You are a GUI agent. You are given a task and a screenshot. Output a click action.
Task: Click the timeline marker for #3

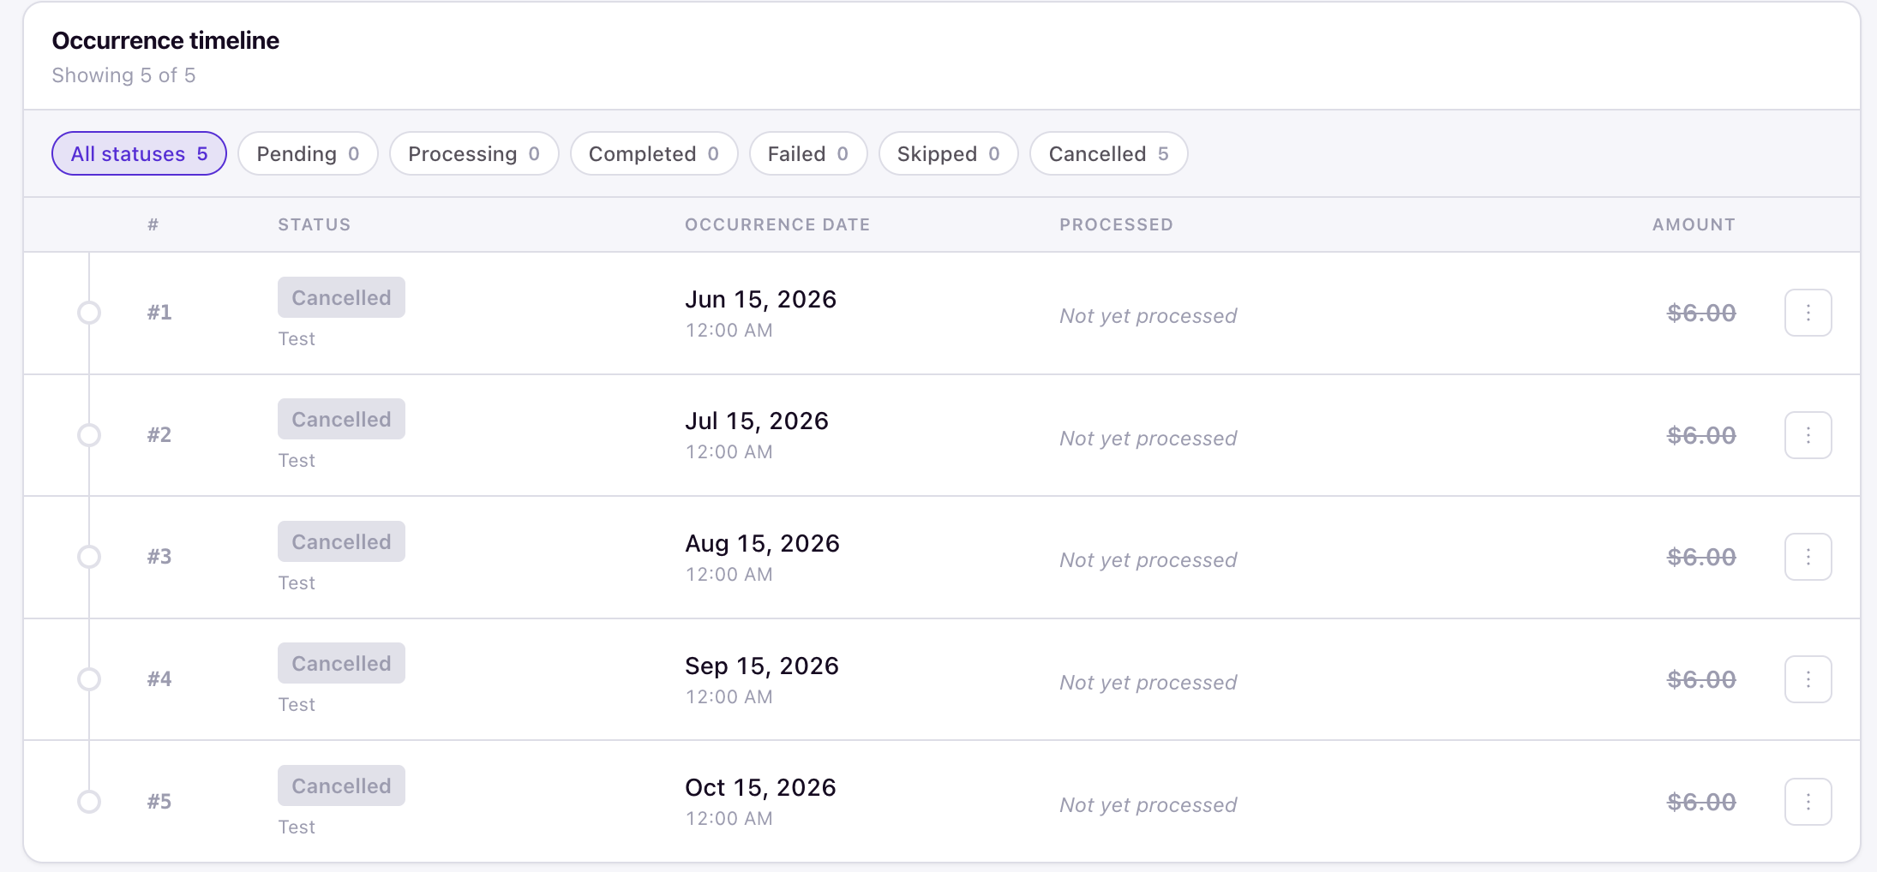[89, 557]
